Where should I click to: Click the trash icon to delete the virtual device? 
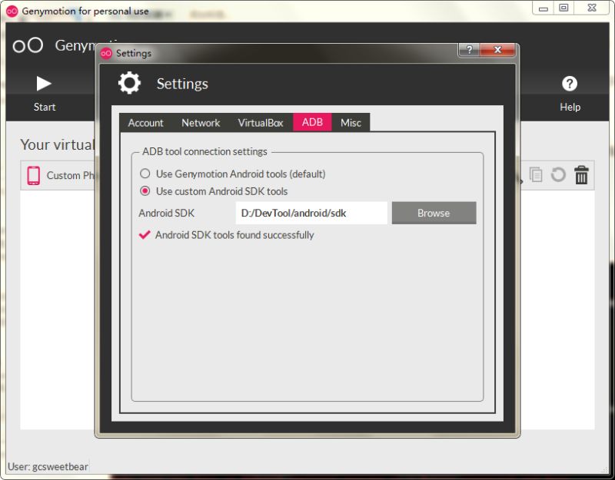581,175
